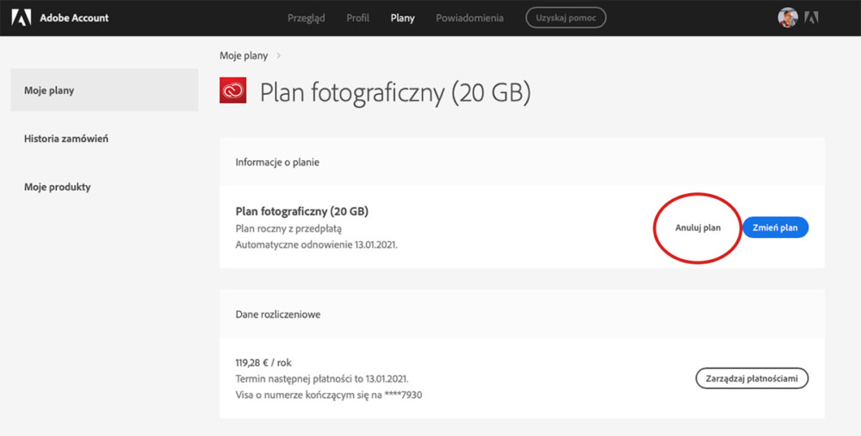
Task: Click the Dane rozliczeniowe header
Action: (278, 315)
